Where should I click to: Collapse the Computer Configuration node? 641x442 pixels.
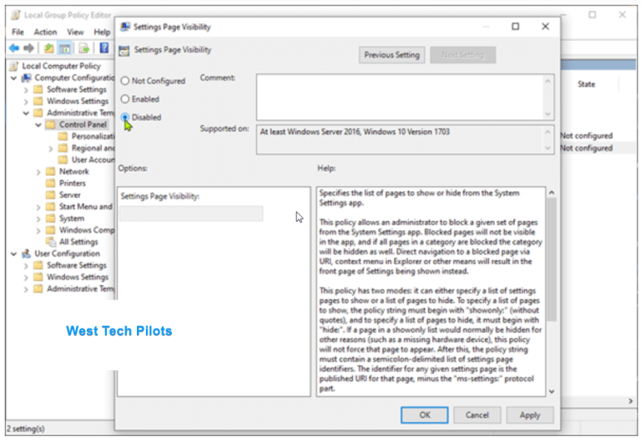tap(15, 78)
